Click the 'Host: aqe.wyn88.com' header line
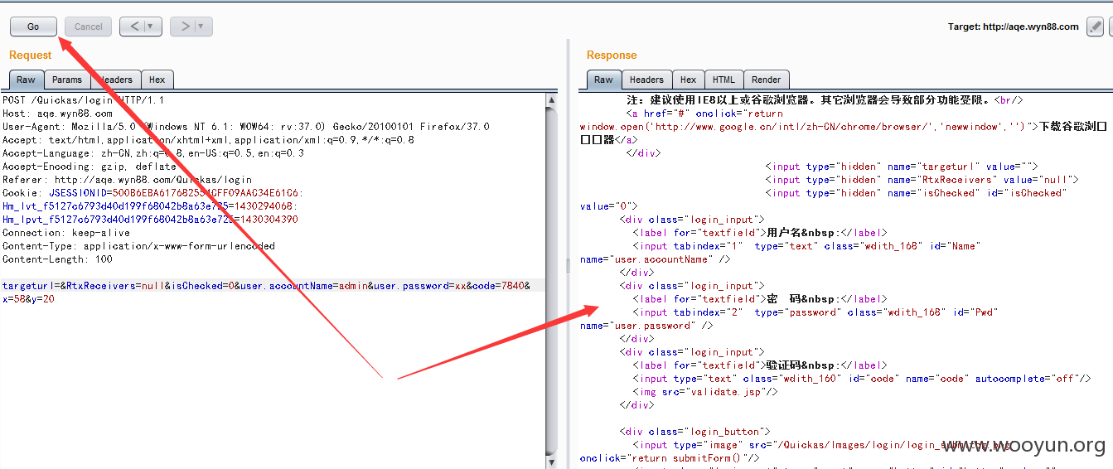 pyautogui.click(x=57, y=113)
